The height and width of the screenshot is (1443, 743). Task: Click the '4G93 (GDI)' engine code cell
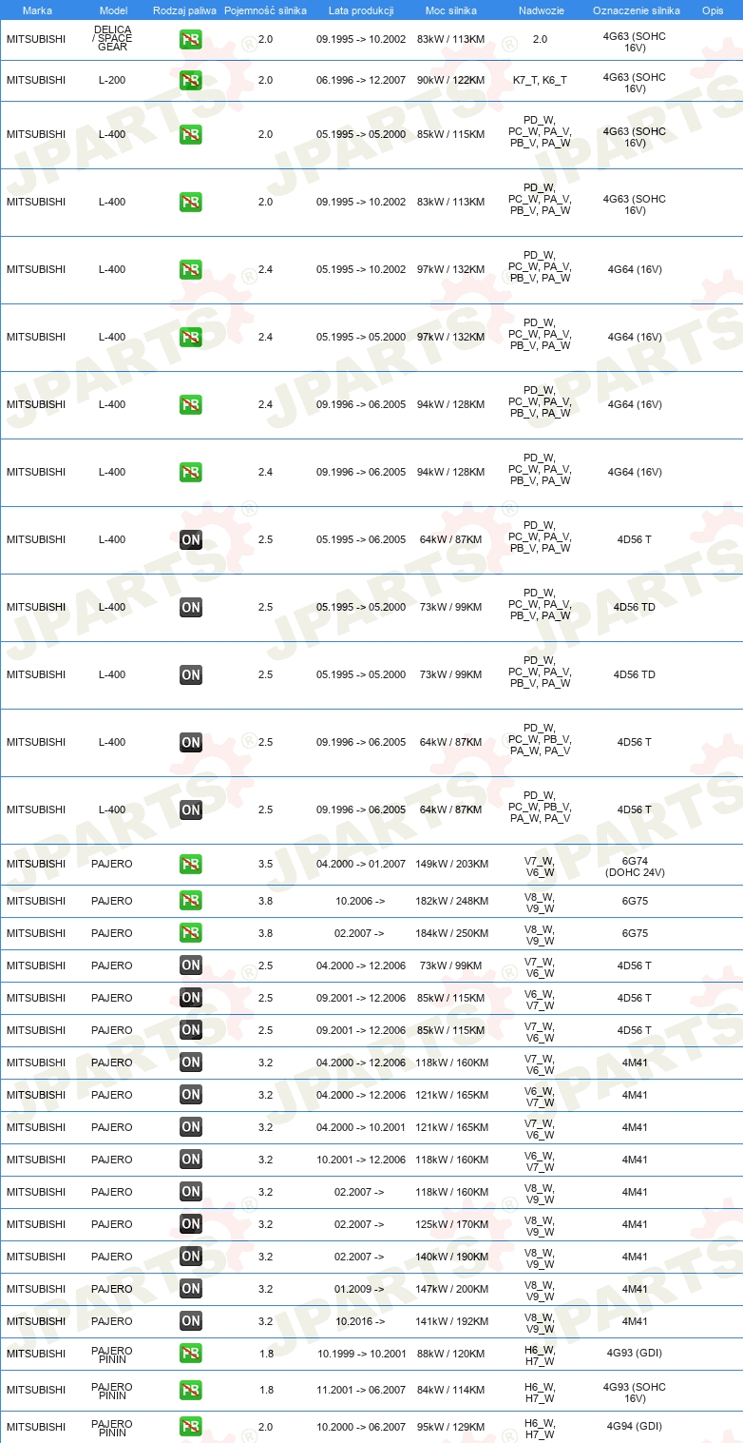coord(636,1354)
